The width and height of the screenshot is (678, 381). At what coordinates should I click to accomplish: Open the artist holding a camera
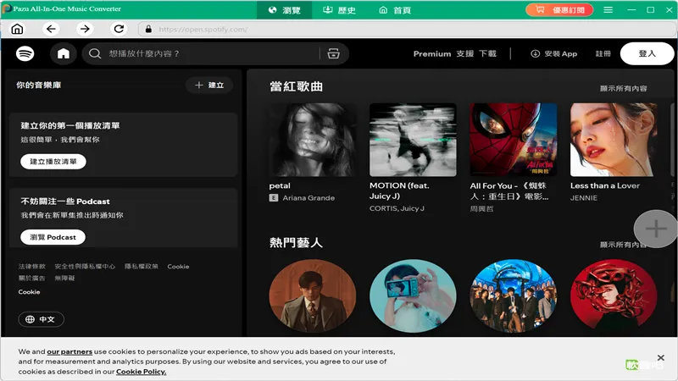pyautogui.click(x=413, y=295)
